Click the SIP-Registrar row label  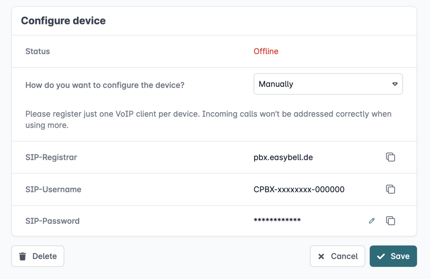pyautogui.click(x=51, y=157)
